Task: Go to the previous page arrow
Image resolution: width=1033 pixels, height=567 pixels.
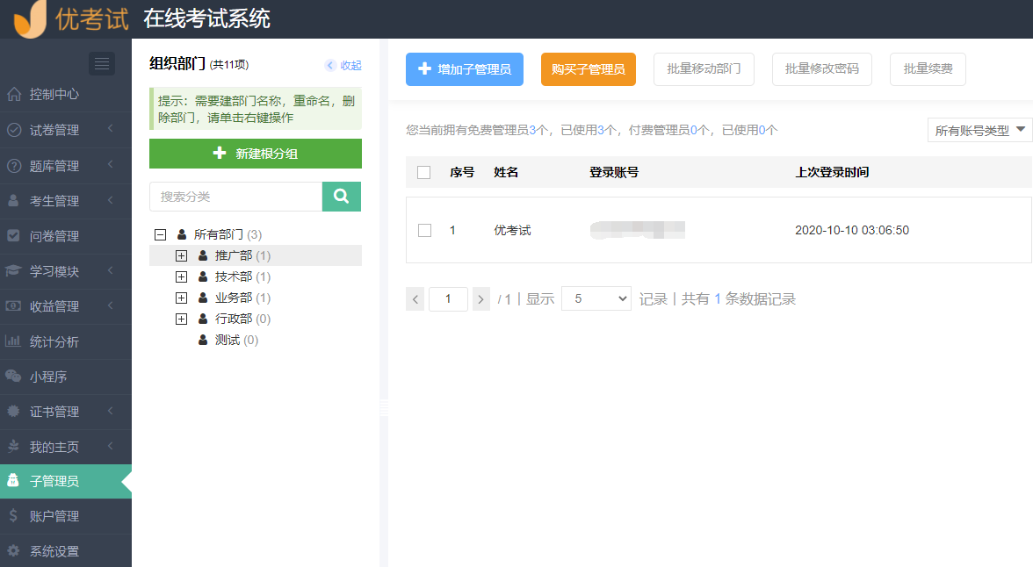Action: point(415,299)
